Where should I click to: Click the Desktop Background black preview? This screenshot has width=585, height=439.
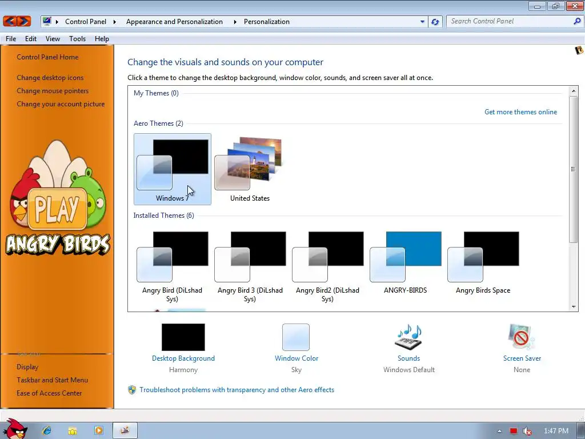click(183, 337)
